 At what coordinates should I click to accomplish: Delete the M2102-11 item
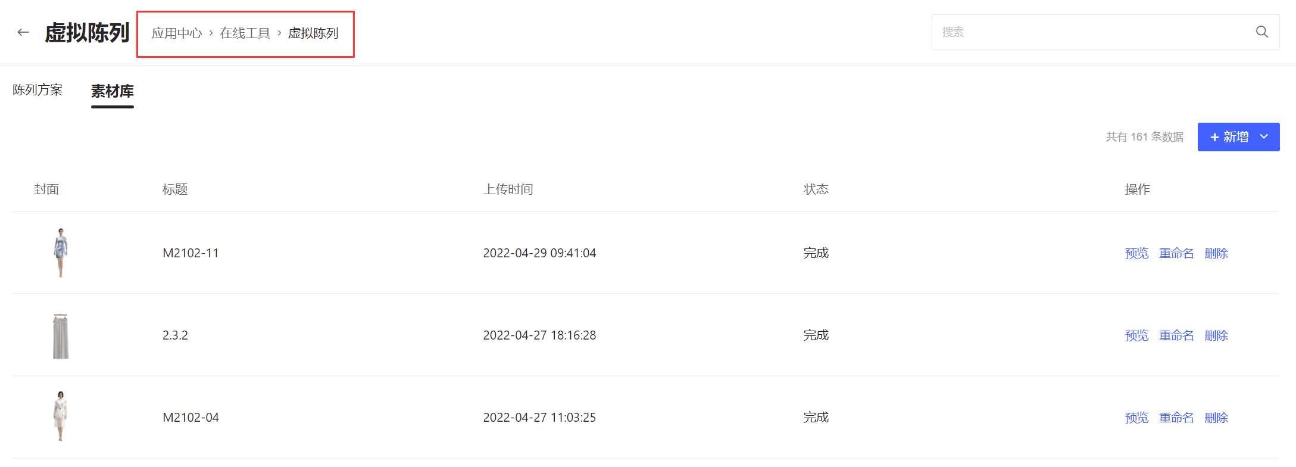pyautogui.click(x=1216, y=253)
